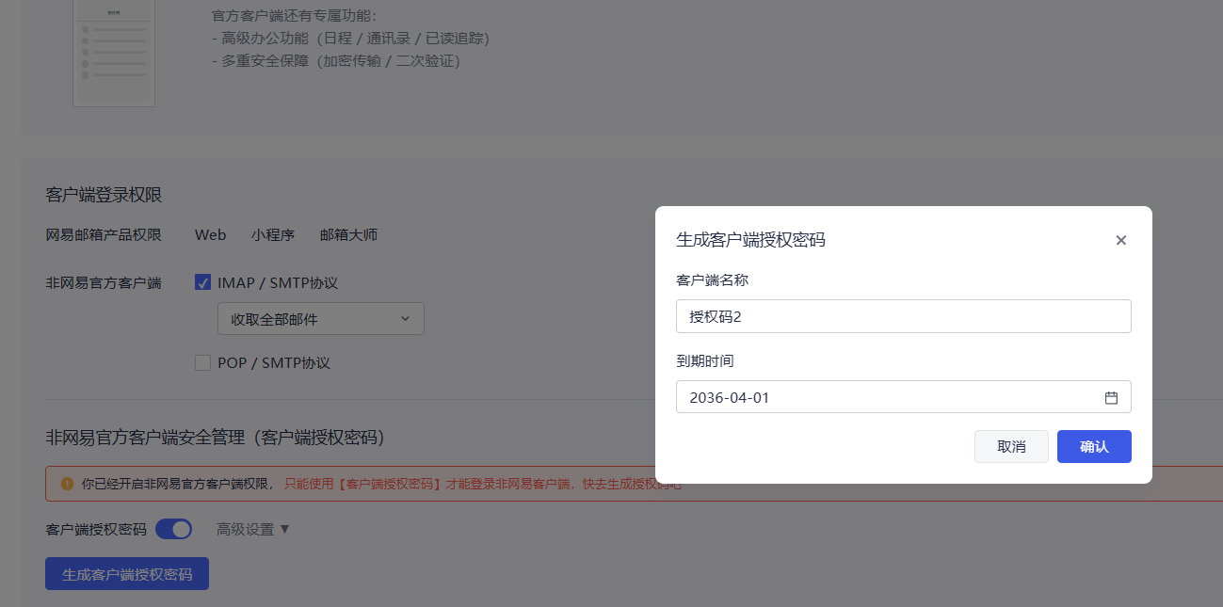This screenshot has height=607, width=1223.
Task: Enable the POP / SMTP协议 checkbox
Action: click(x=202, y=362)
